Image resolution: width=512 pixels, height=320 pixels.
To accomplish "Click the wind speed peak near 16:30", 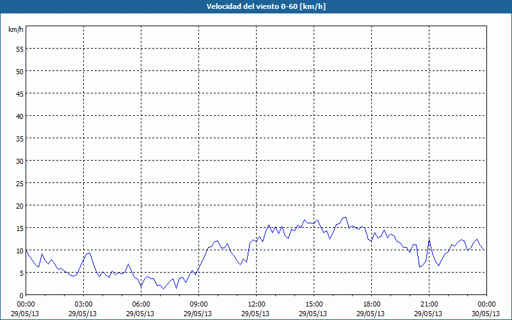I will (345, 217).
